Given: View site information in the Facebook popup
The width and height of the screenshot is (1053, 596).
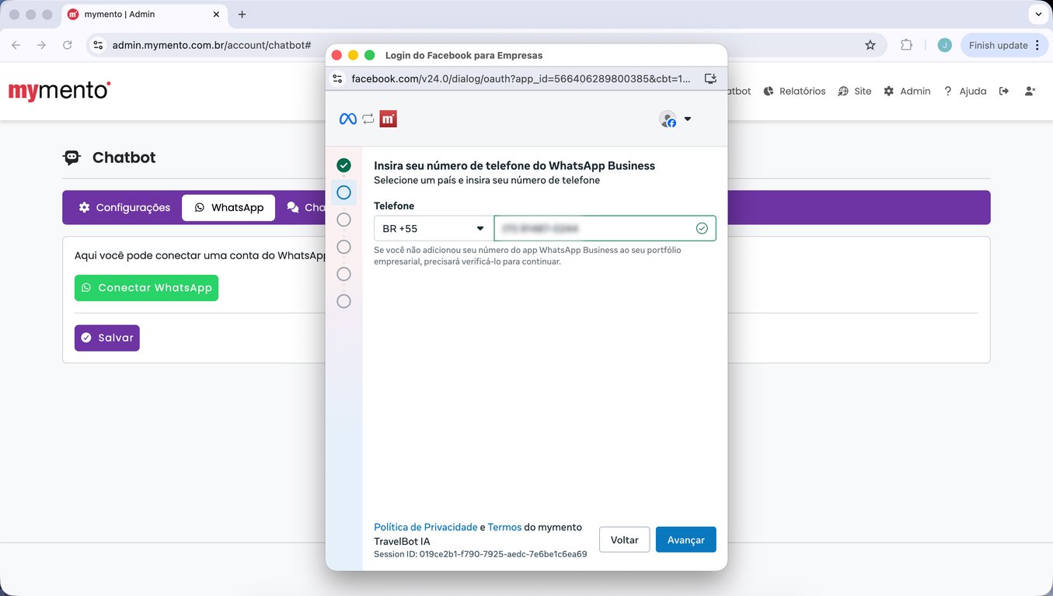Looking at the screenshot, I should point(337,78).
